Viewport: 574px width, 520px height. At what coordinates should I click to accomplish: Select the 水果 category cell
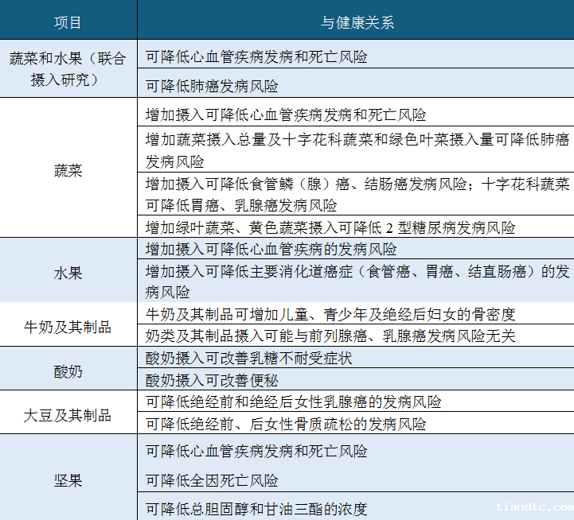(x=68, y=273)
